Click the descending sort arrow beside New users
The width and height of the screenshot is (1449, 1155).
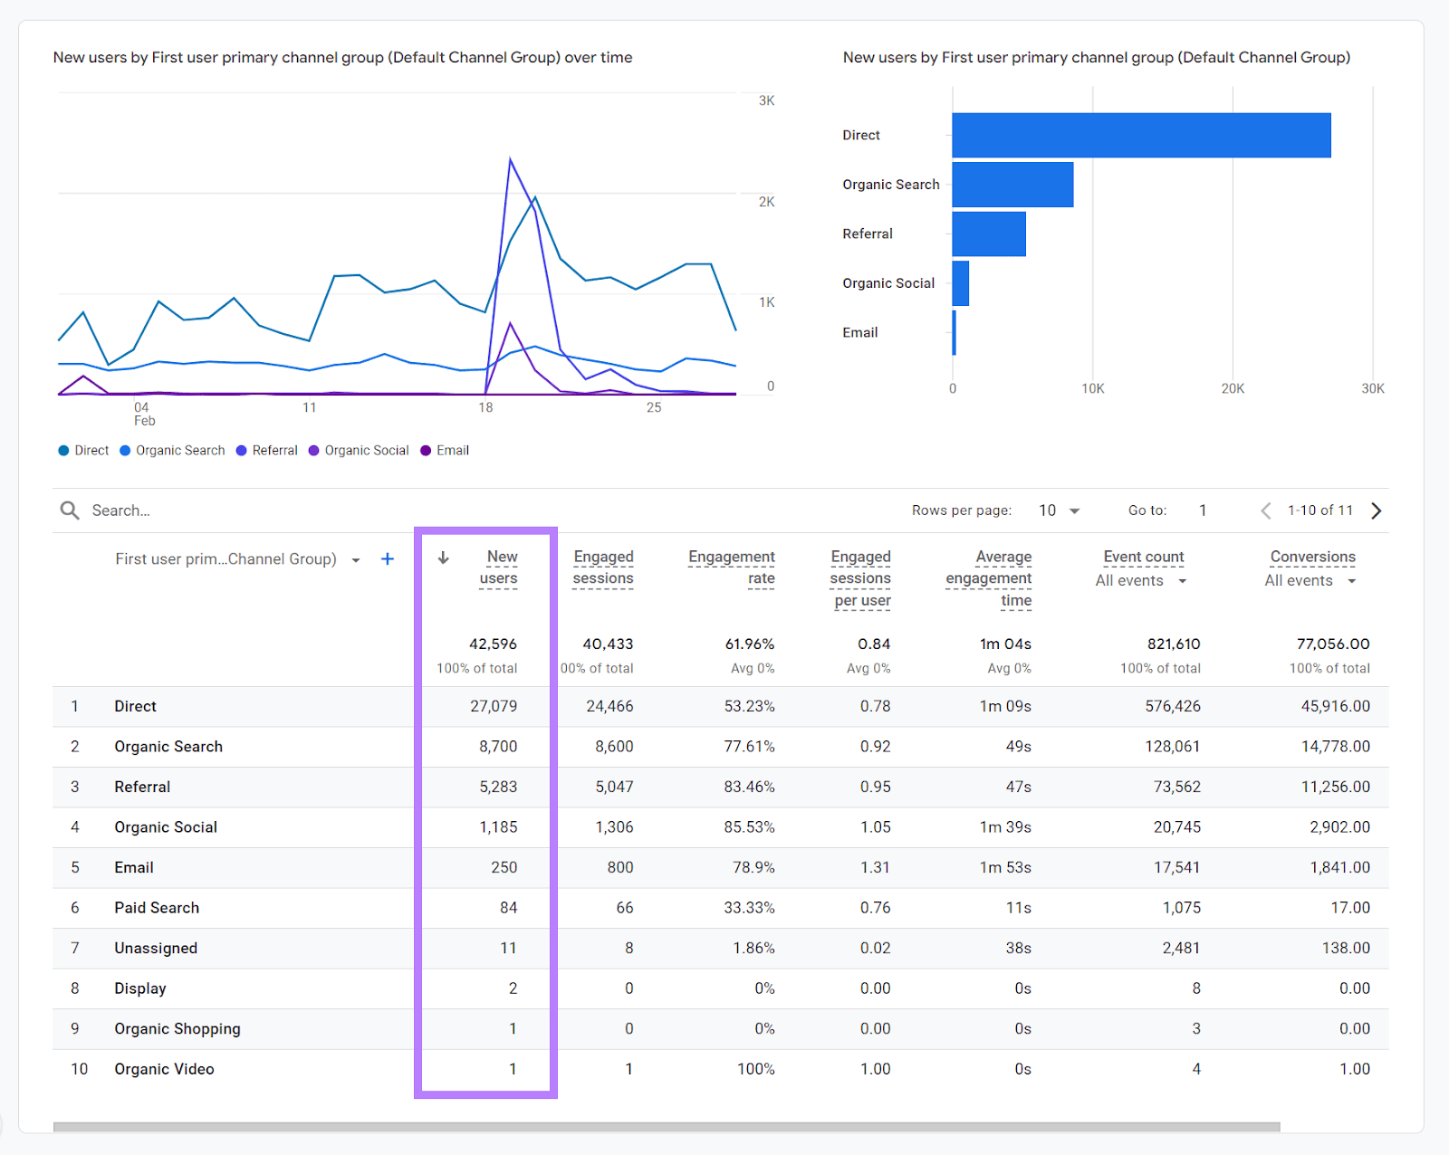pos(443,558)
